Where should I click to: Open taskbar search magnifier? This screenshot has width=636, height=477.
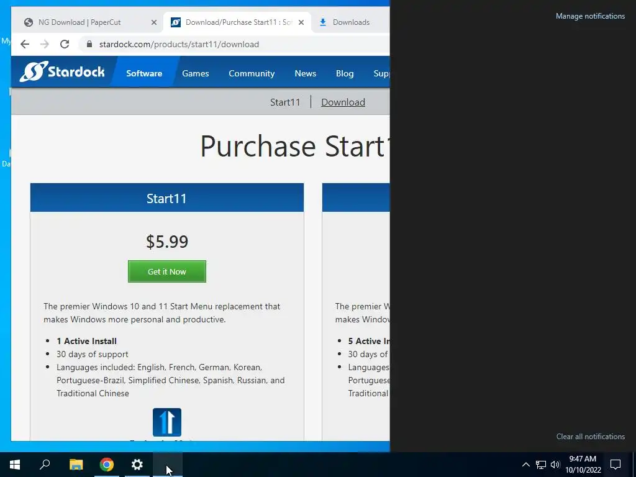pyautogui.click(x=45, y=465)
